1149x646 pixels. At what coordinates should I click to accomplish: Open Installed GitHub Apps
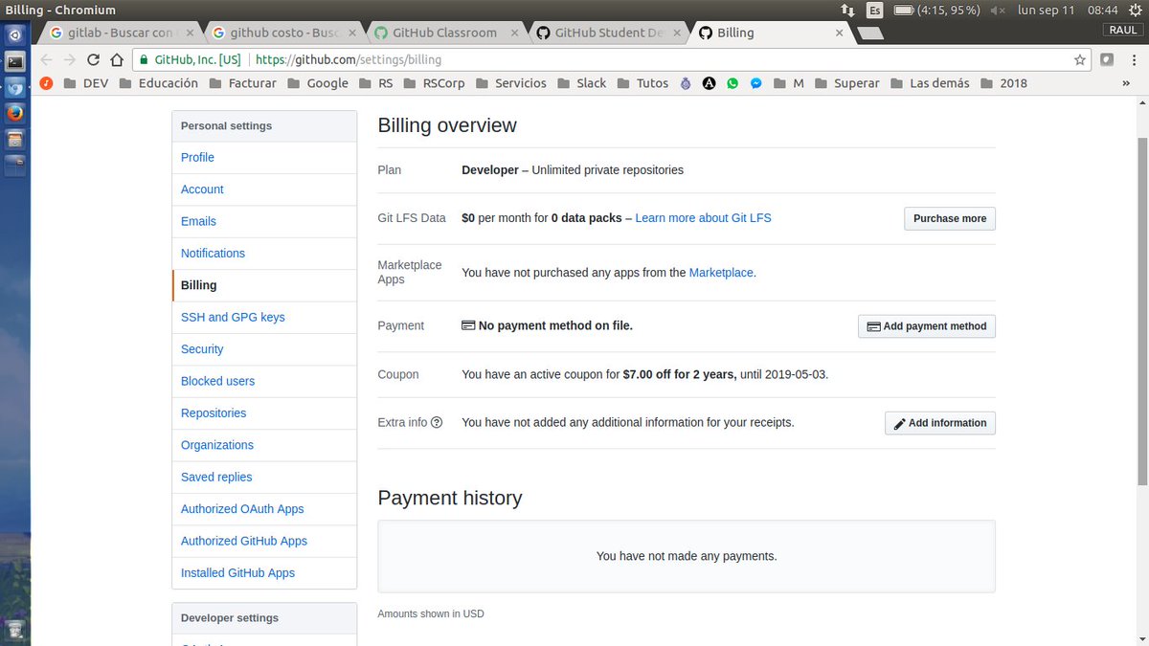click(237, 572)
